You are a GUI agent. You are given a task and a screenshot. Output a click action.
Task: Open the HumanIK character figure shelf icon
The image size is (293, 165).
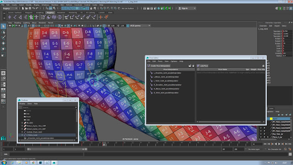coord(37,17)
